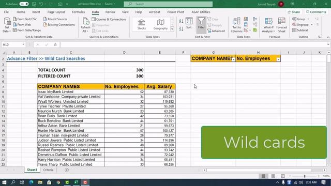Switch to Page Layout tab
The image size is (331, 186).
(56, 12)
